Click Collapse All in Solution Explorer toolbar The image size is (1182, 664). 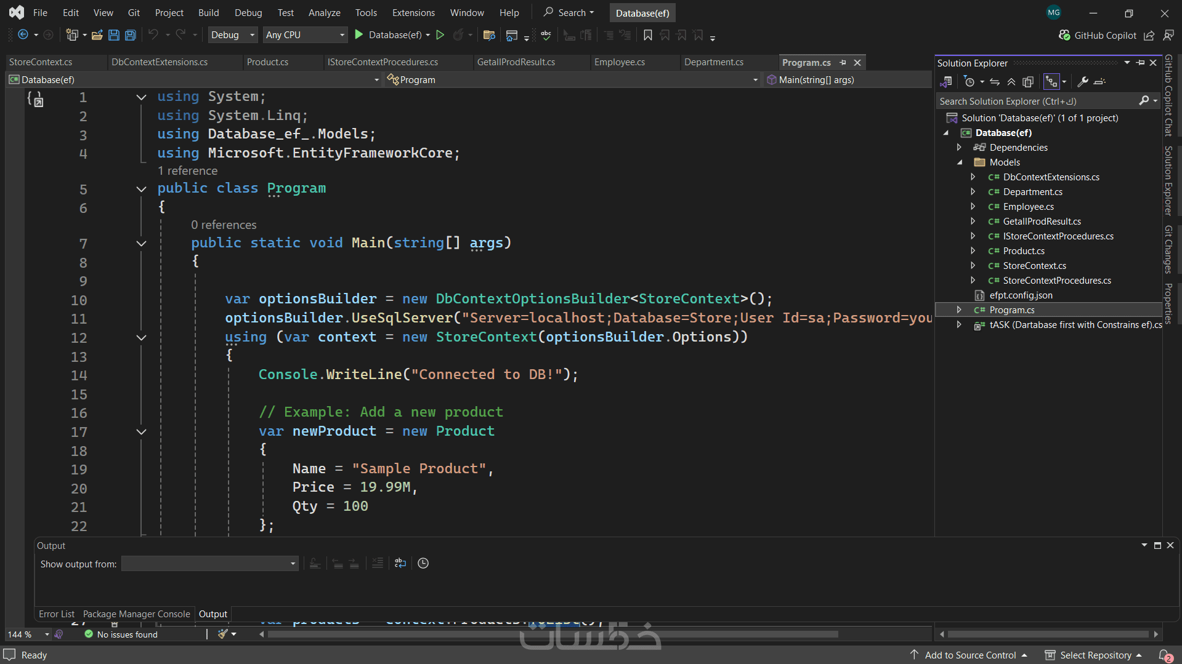point(1011,82)
